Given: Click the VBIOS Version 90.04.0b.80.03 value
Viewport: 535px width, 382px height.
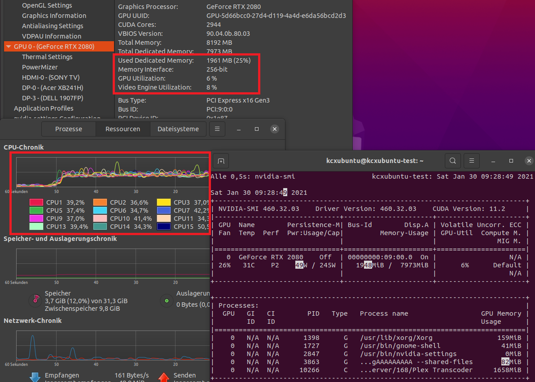Looking at the screenshot, I should click(228, 34).
